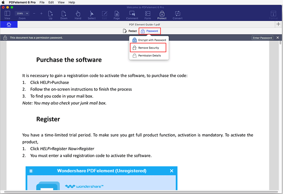This screenshot has height=194, width=283.
Task: Click the Enter Password button
Action: point(262,38)
